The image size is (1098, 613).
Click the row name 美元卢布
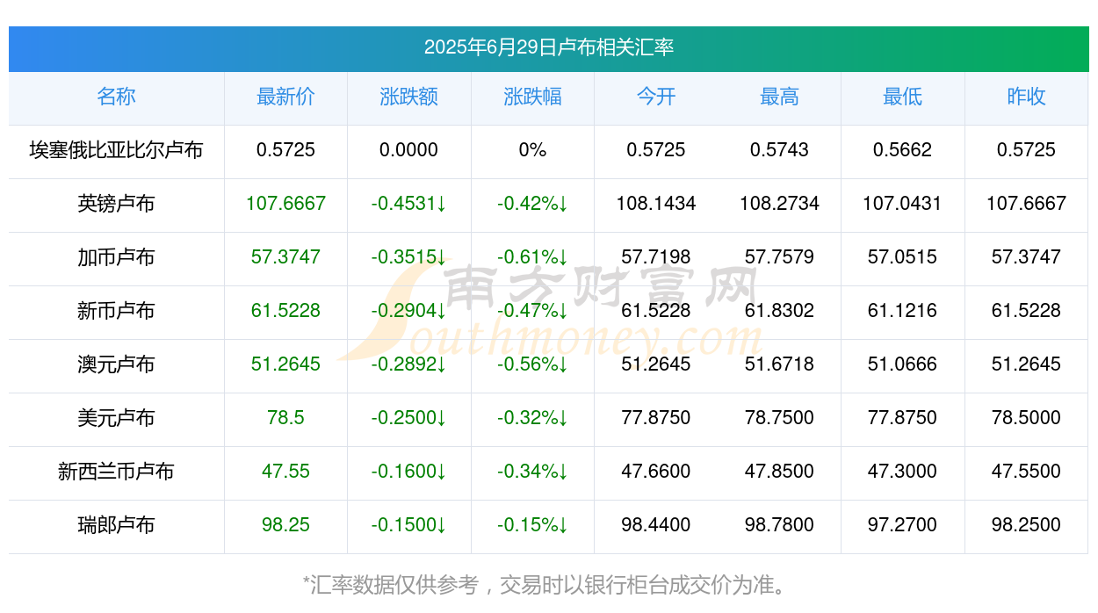tap(116, 418)
